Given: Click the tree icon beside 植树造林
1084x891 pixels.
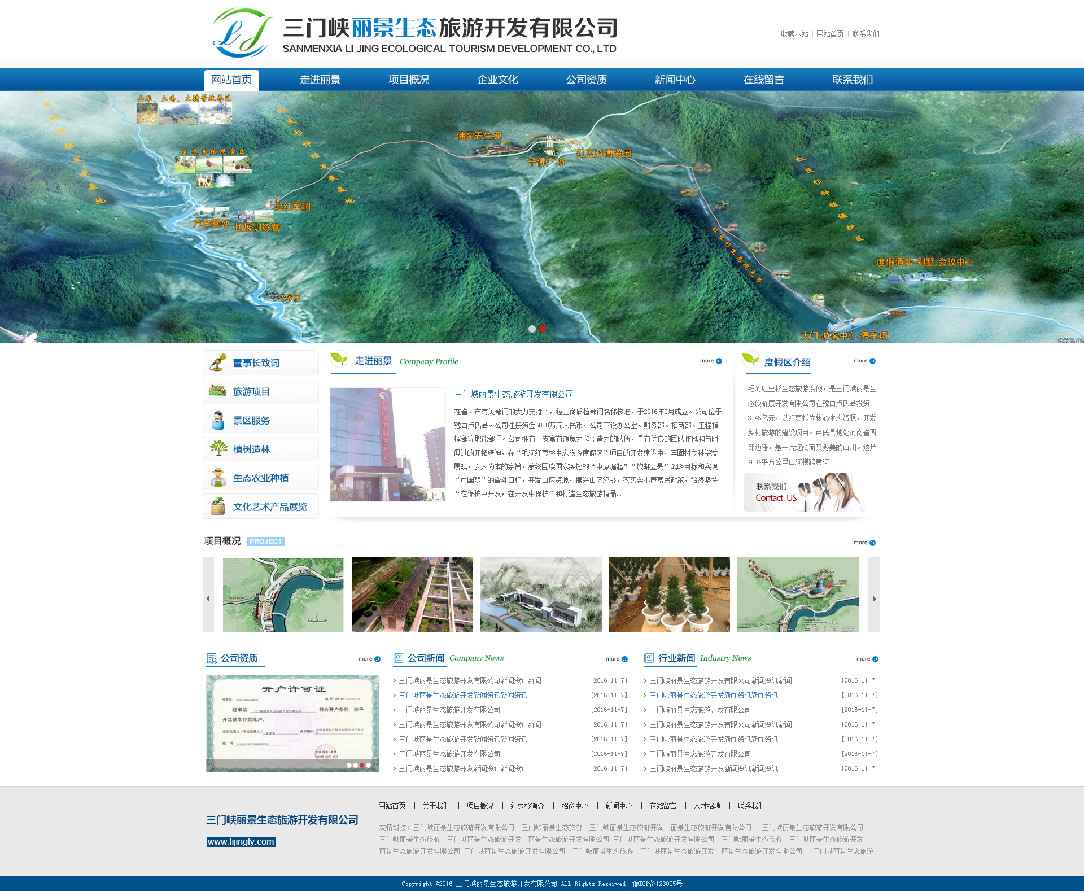Looking at the screenshot, I should tap(218, 449).
